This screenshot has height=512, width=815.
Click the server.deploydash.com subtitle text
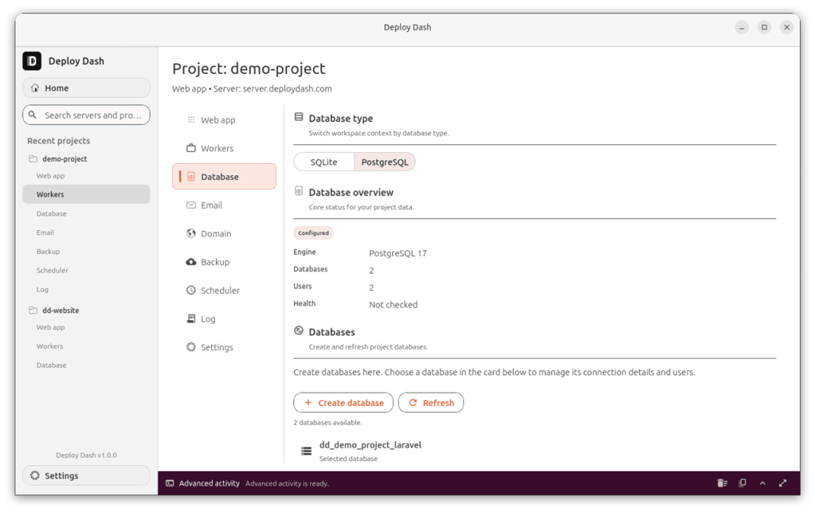click(287, 88)
